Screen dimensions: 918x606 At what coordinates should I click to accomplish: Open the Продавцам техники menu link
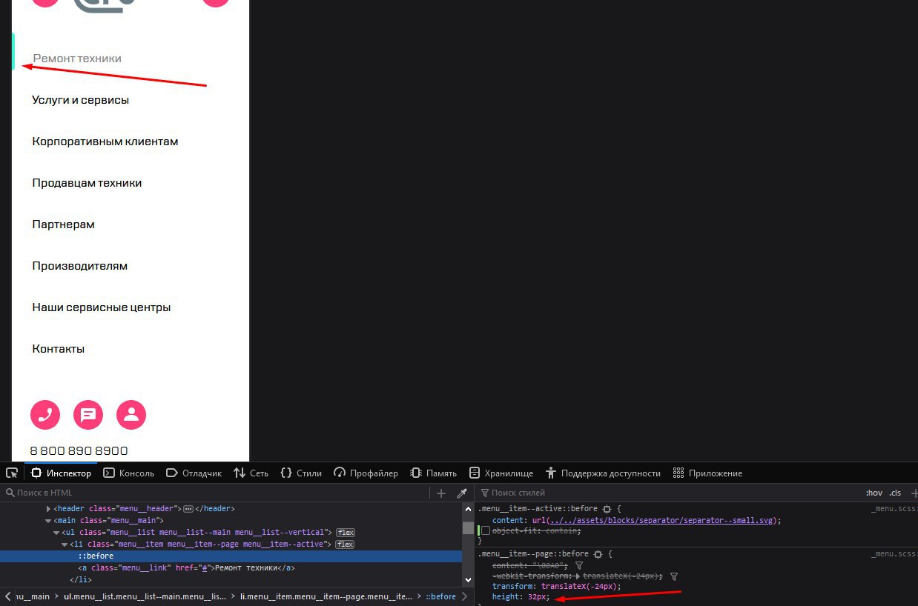click(x=87, y=183)
